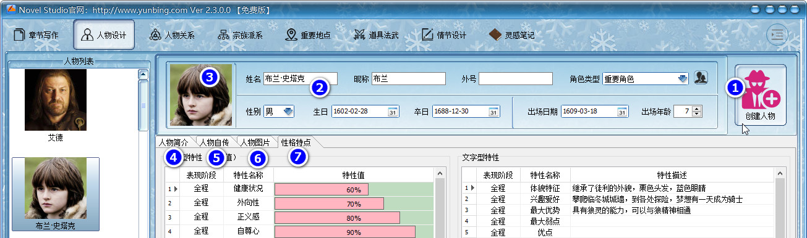The height and width of the screenshot is (238, 807).
Task: Open the 章节写作 chapter writing section
Action: 36,35
